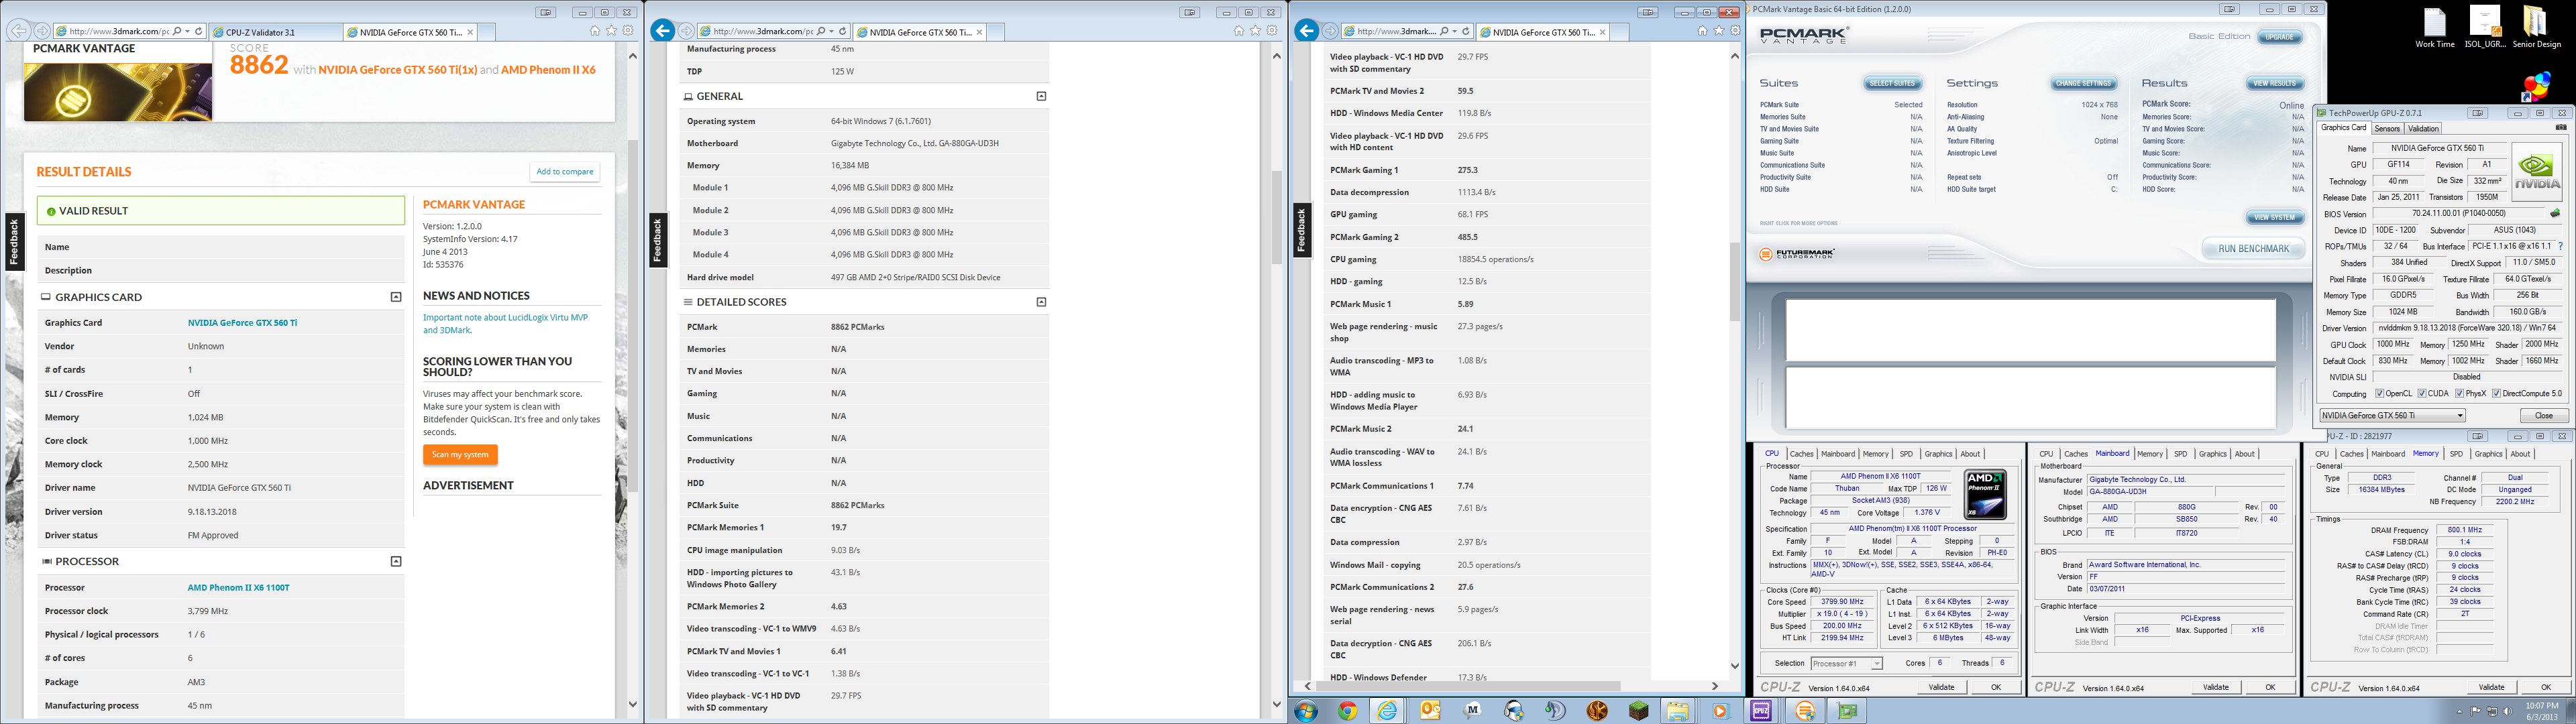Collapse the Processor section
The width and height of the screenshot is (2576, 724).
tap(396, 561)
